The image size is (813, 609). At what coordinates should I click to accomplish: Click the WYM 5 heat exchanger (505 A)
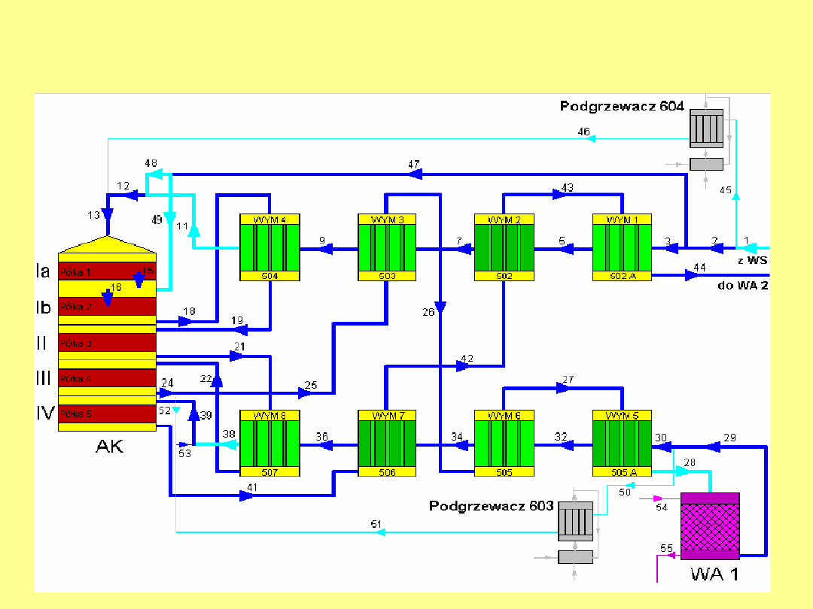pyautogui.click(x=622, y=444)
